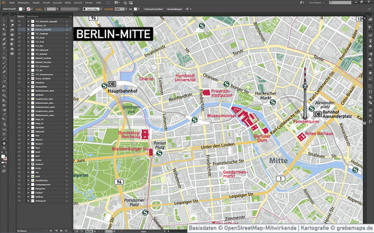This screenshot has width=374, height=233.
Task: Hide the Autobahn layer
Action: [19, 95]
